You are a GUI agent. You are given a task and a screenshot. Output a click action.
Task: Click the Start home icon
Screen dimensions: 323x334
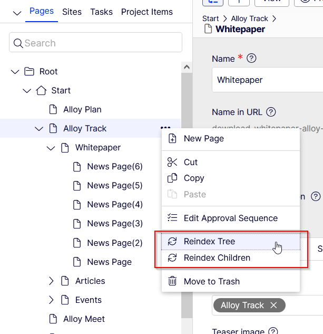pos(41,91)
